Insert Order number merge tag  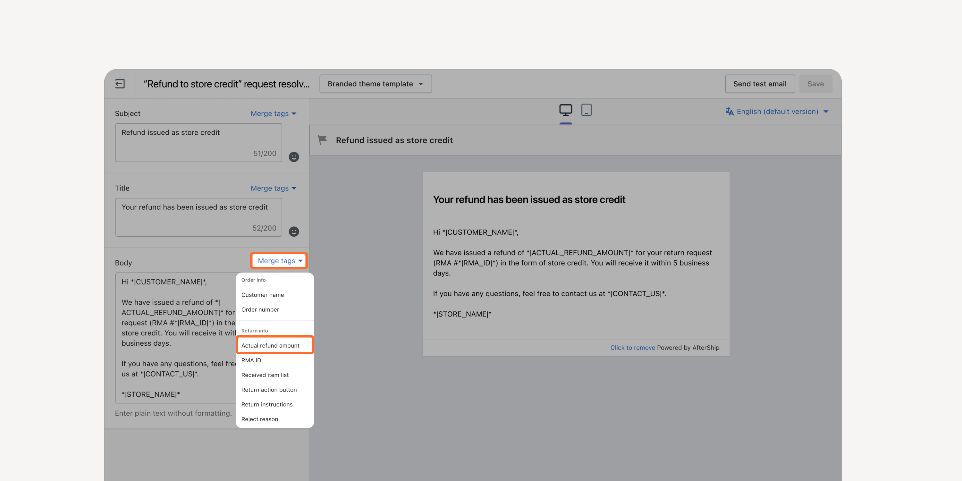tap(274, 309)
